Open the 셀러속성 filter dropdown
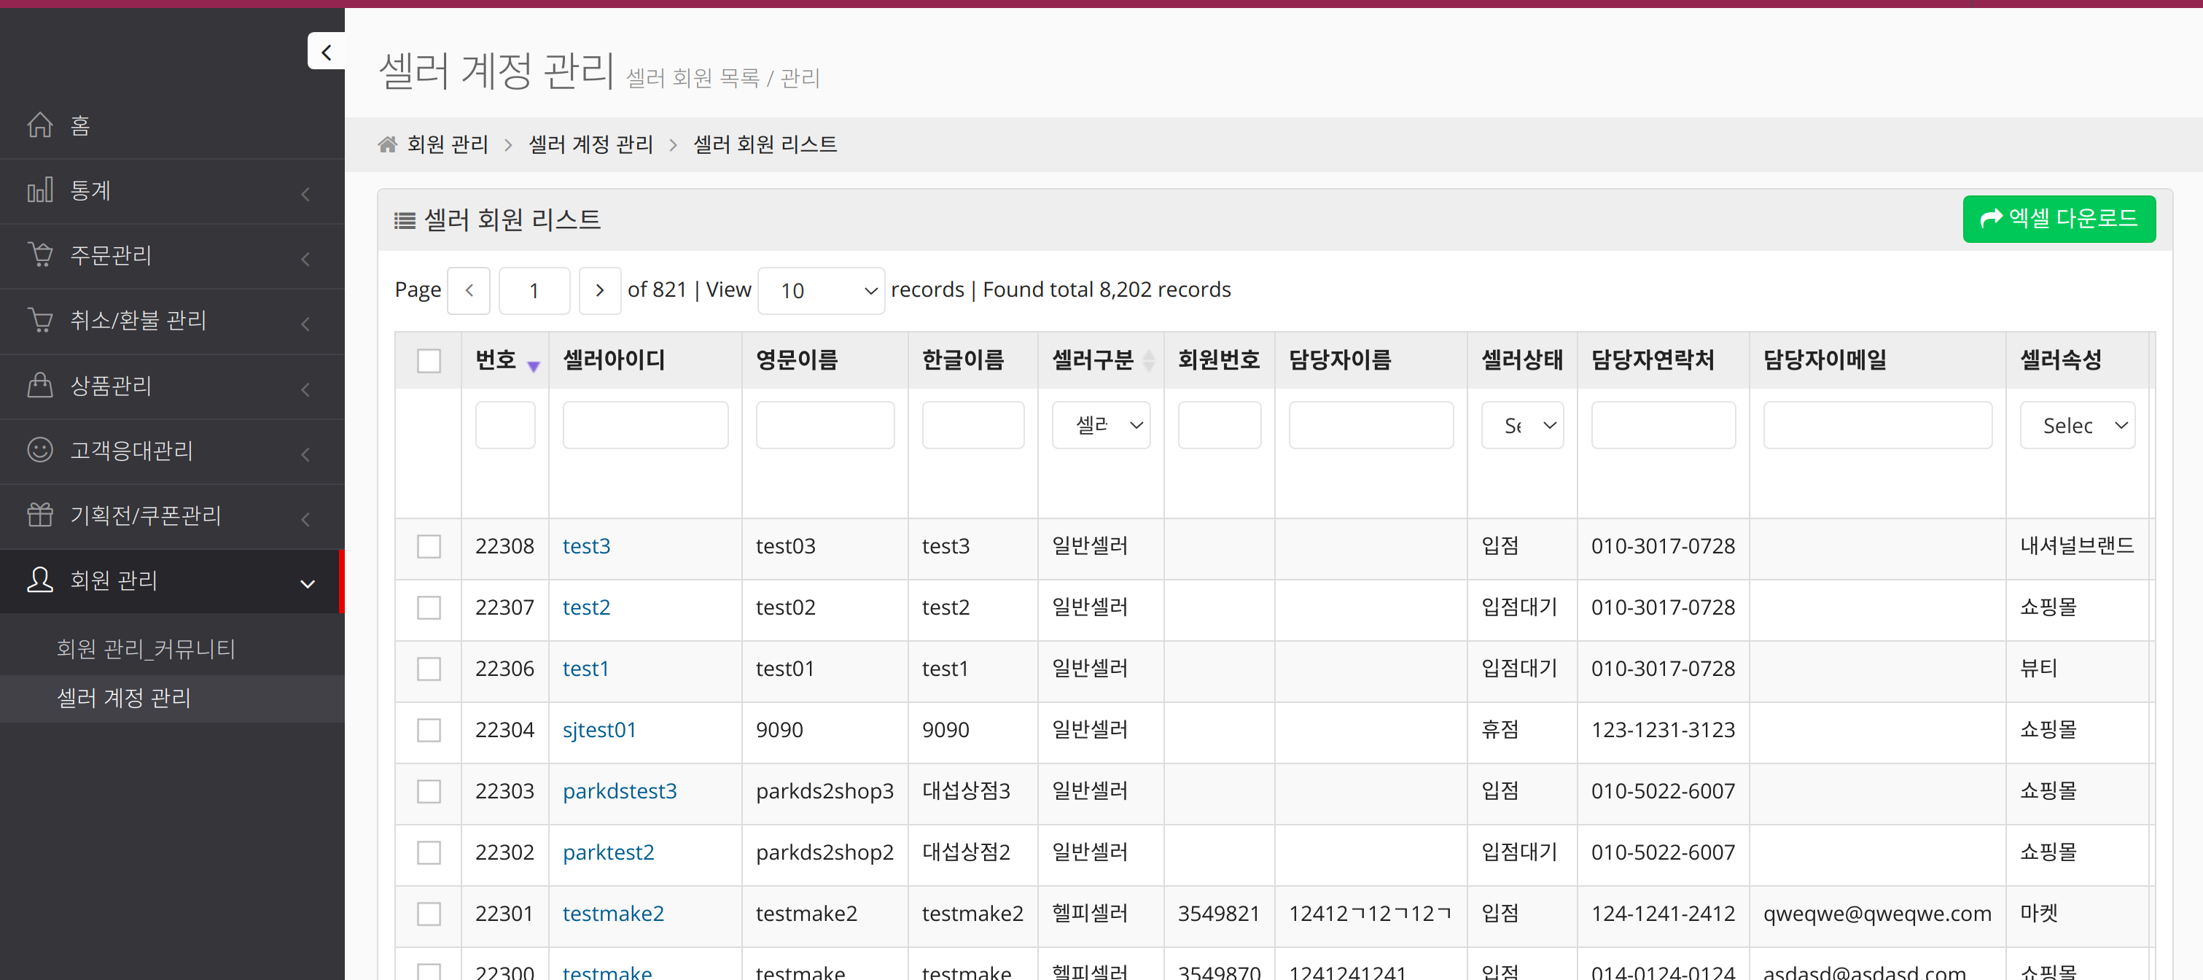 pyautogui.click(x=2076, y=425)
